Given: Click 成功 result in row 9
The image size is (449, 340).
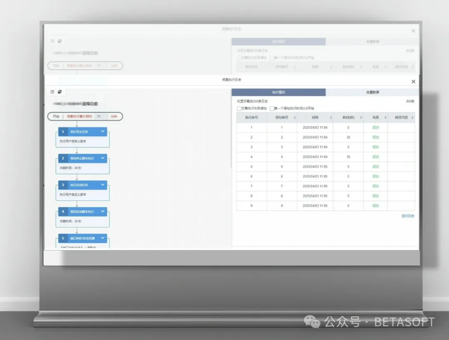Looking at the screenshot, I should [x=375, y=206].
